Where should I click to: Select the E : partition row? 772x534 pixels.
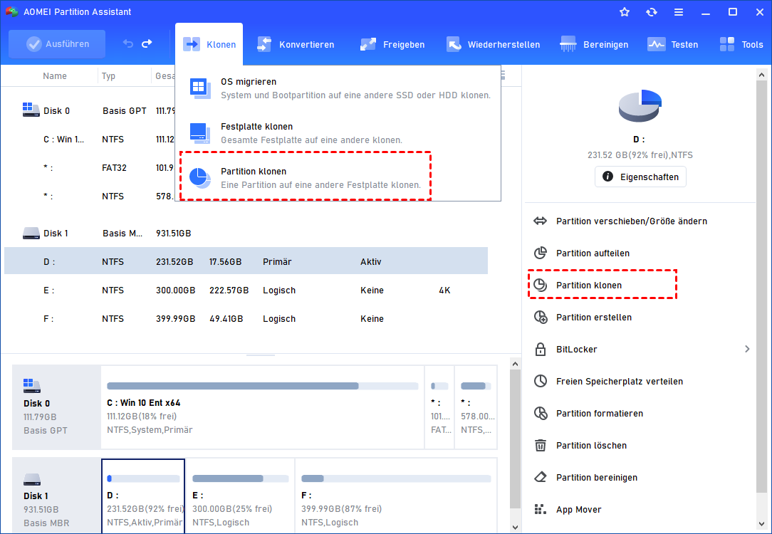click(x=246, y=290)
